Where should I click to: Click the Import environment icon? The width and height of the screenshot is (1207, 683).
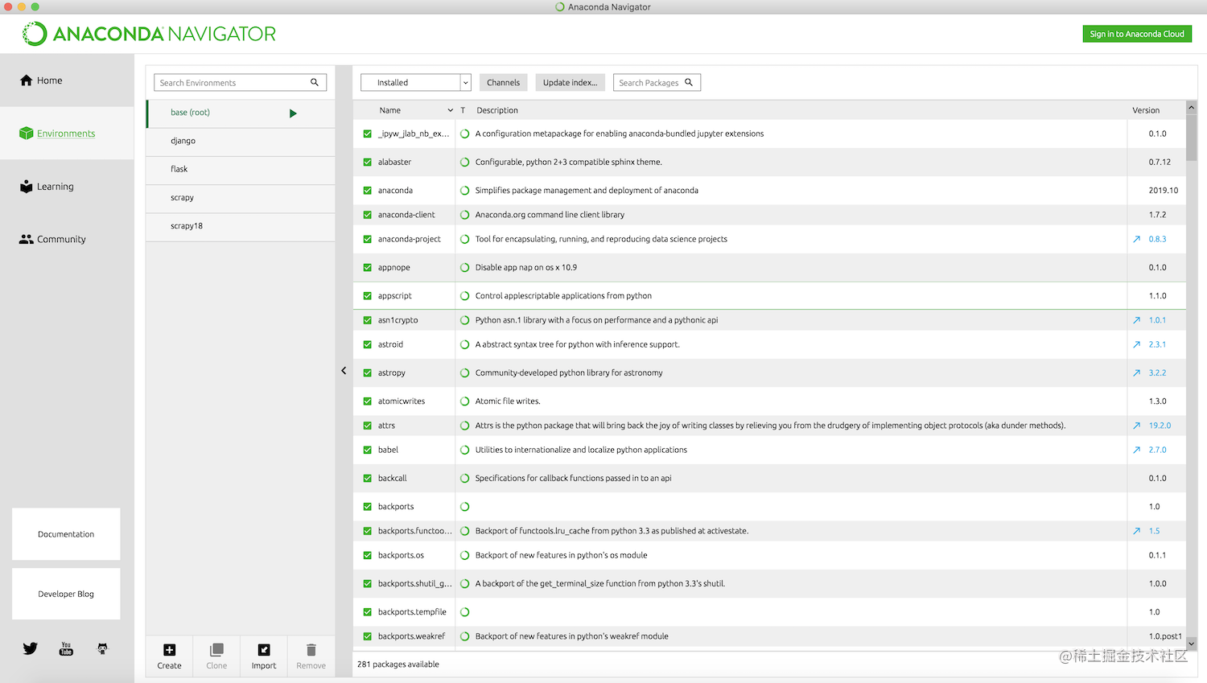click(264, 650)
